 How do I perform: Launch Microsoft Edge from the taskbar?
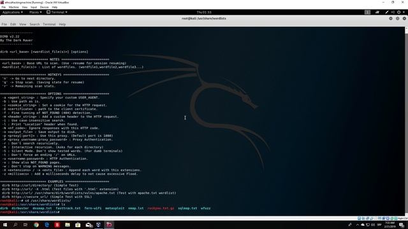pyautogui.click(x=47, y=225)
